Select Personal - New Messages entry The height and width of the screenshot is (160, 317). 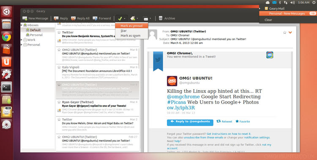pyautogui.click(x=288, y=14)
